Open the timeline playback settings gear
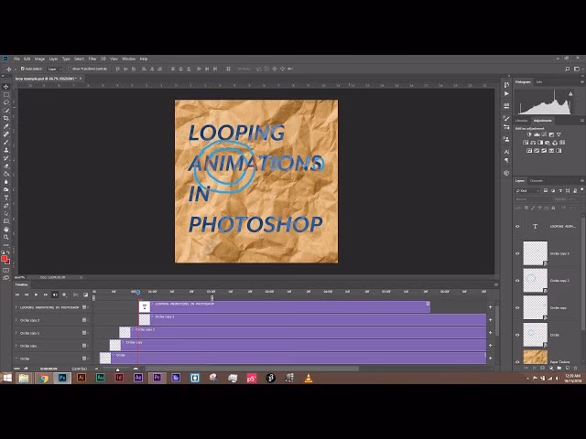Image resolution: width=586 pixels, height=439 pixels. pos(64,294)
